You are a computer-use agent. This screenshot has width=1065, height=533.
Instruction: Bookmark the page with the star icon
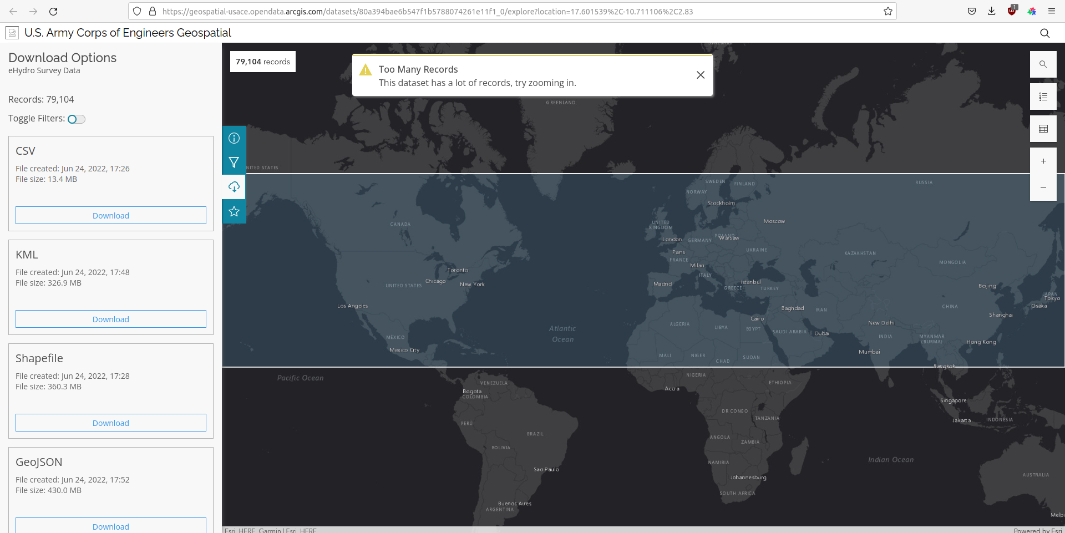pos(888,11)
